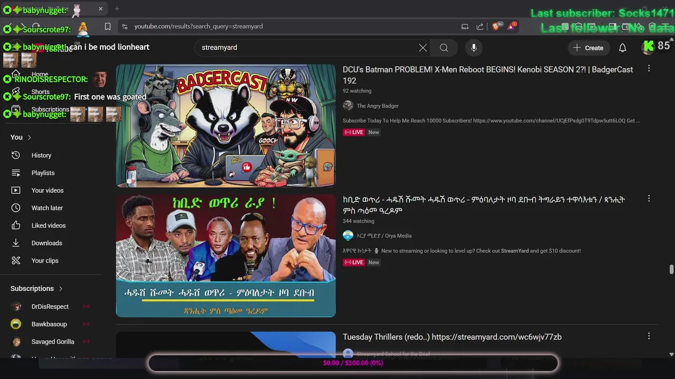Viewport: 675px width, 379px height.
Task: Open DCU's Batman PROBLEM video title
Action: [x=488, y=75]
